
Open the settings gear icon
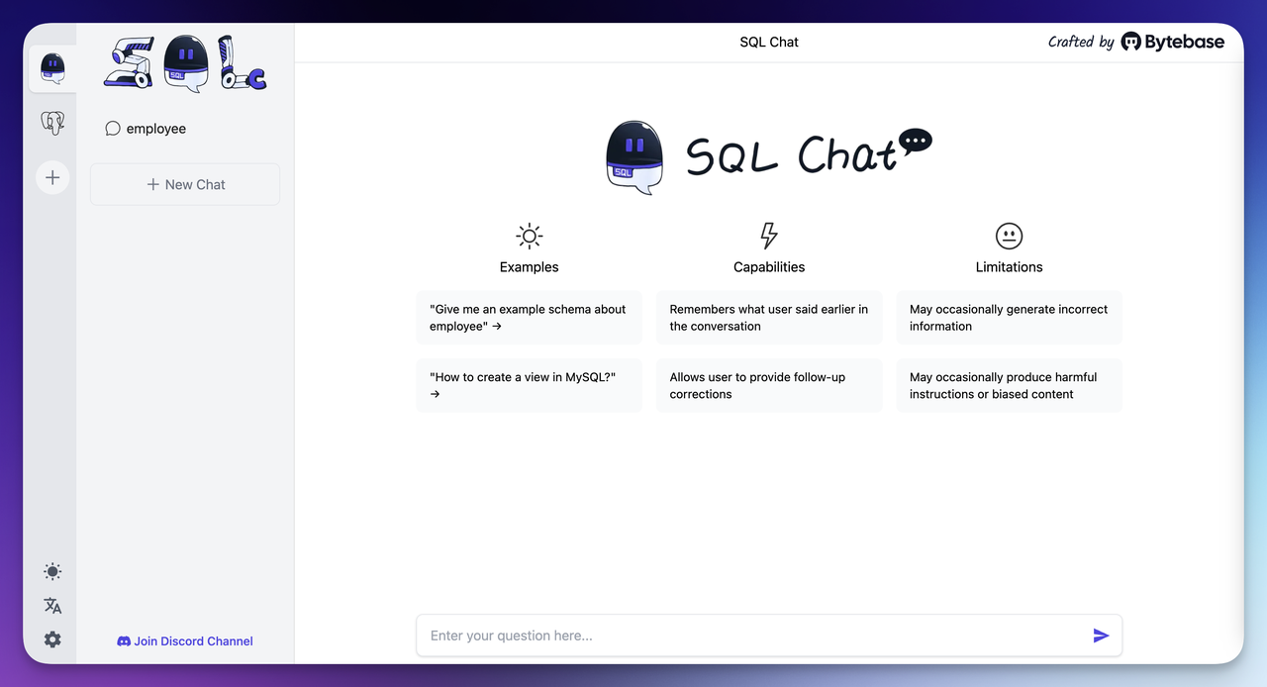point(52,639)
